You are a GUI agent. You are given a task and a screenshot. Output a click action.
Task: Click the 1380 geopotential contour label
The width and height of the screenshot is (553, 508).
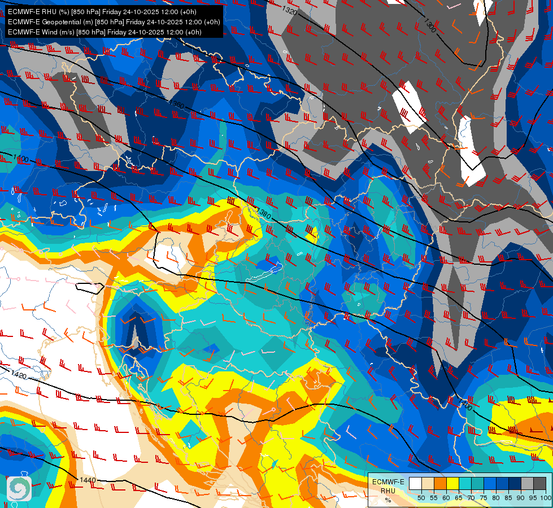click(263, 213)
